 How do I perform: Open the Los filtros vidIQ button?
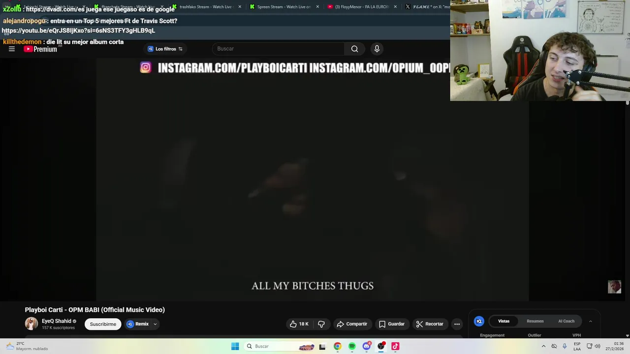(x=165, y=49)
